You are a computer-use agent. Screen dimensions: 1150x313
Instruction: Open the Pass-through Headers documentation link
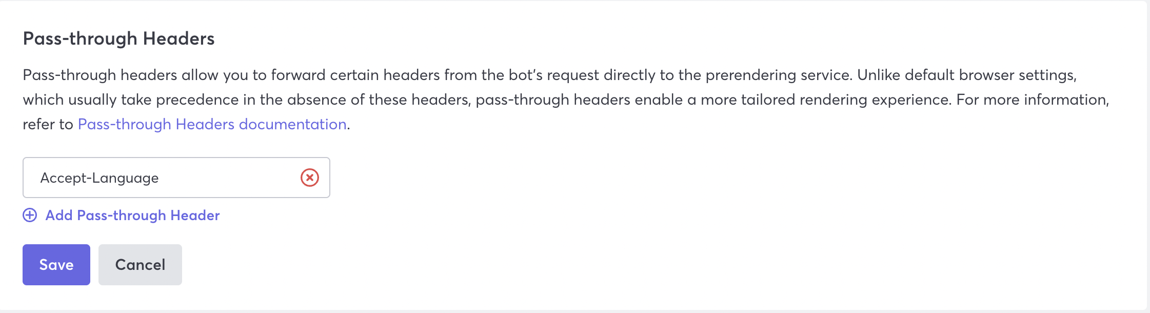pos(212,125)
